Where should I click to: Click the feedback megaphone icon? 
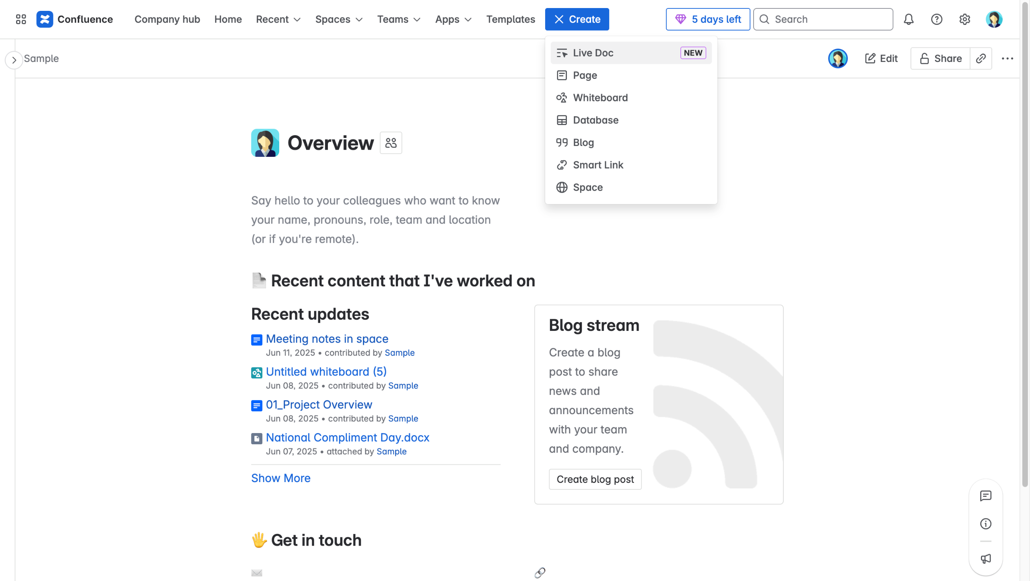click(x=986, y=558)
